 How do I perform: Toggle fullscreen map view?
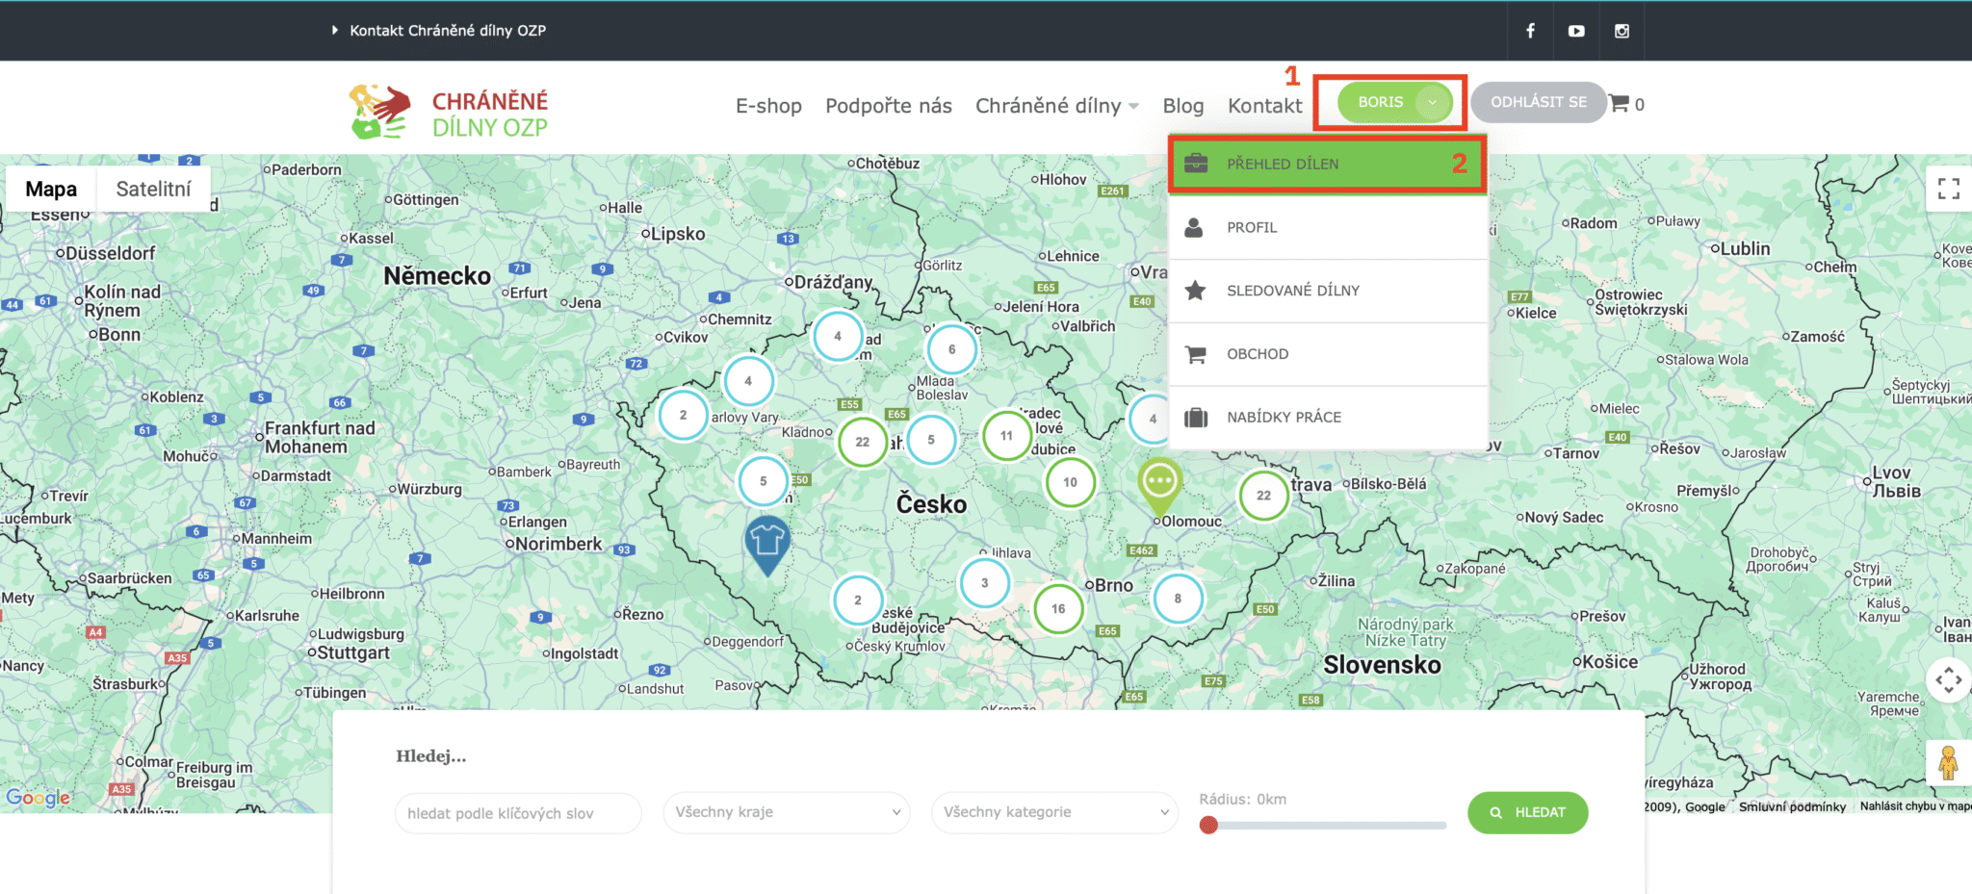click(x=1948, y=189)
